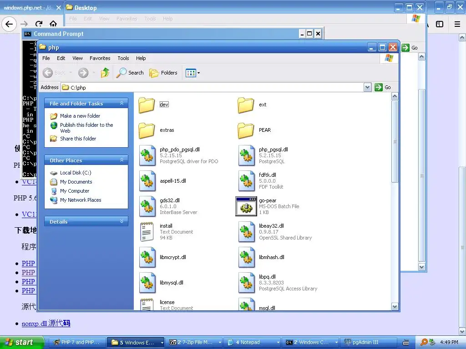Viewport: 466px width, 349px height.
Task: Go to My Computer
Action: click(x=74, y=191)
